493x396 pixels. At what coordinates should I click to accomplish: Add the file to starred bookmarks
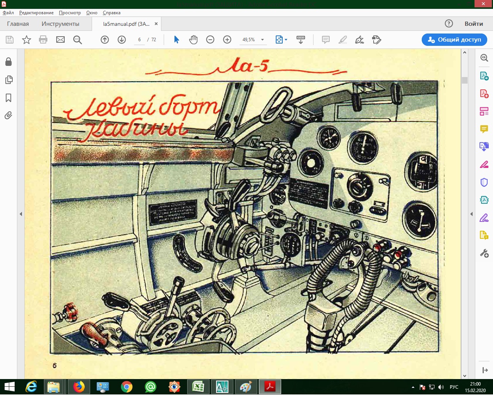click(27, 40)
